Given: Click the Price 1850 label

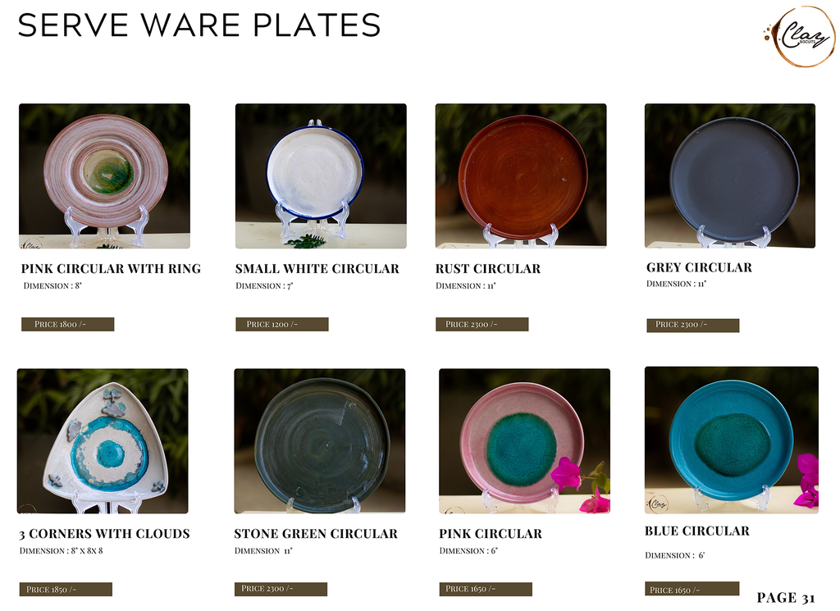Looking at the screenshot, I should 66,590.
